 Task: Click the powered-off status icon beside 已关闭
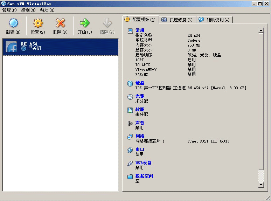click(24, 49)
